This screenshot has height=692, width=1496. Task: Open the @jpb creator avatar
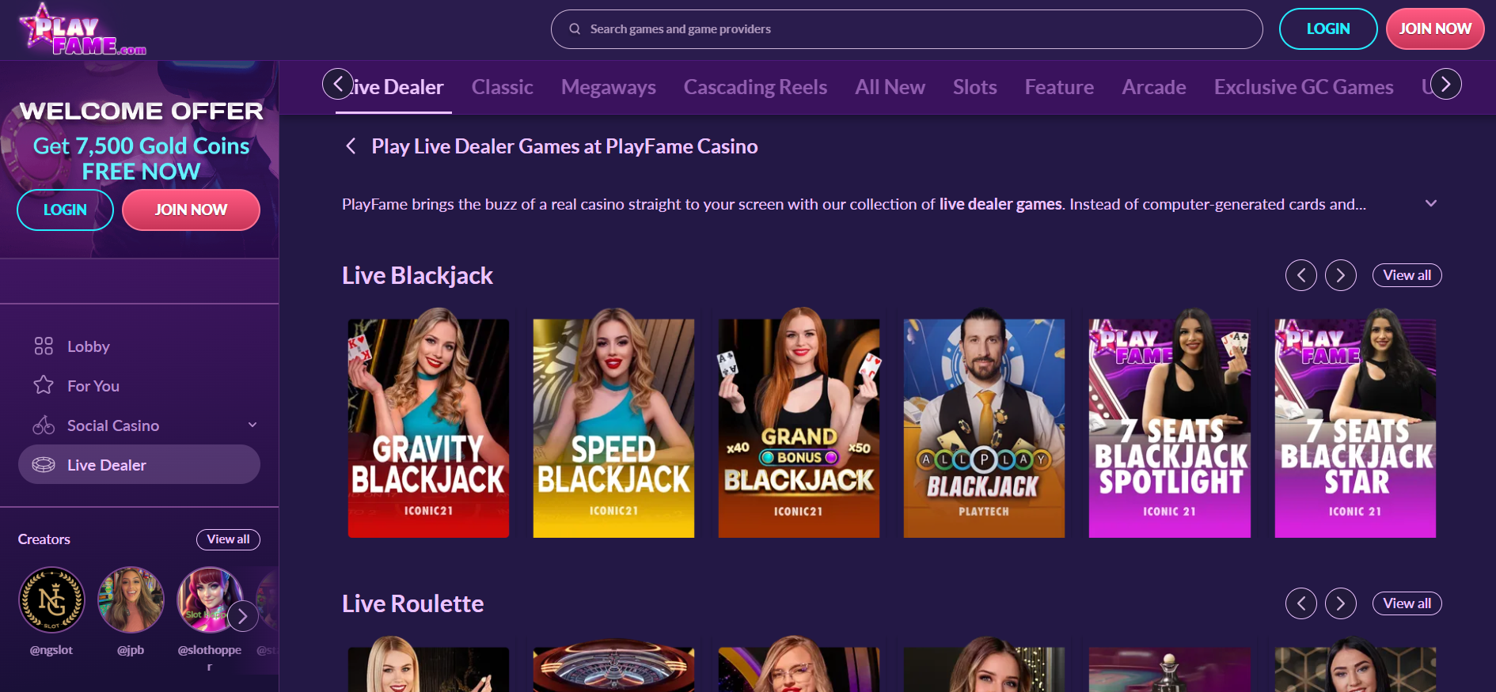(131, 600)
